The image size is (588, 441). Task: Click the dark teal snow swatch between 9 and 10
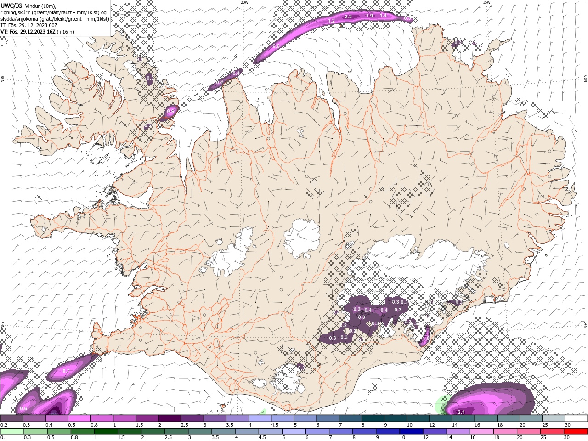[396, 418]
